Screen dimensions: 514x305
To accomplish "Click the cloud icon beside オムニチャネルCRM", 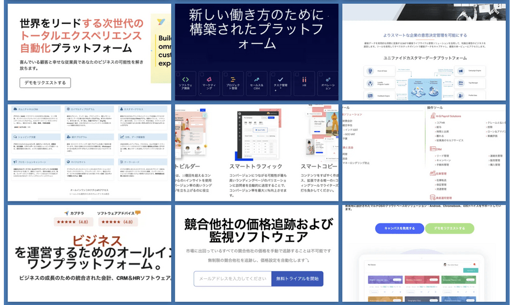I will (15, 109).
